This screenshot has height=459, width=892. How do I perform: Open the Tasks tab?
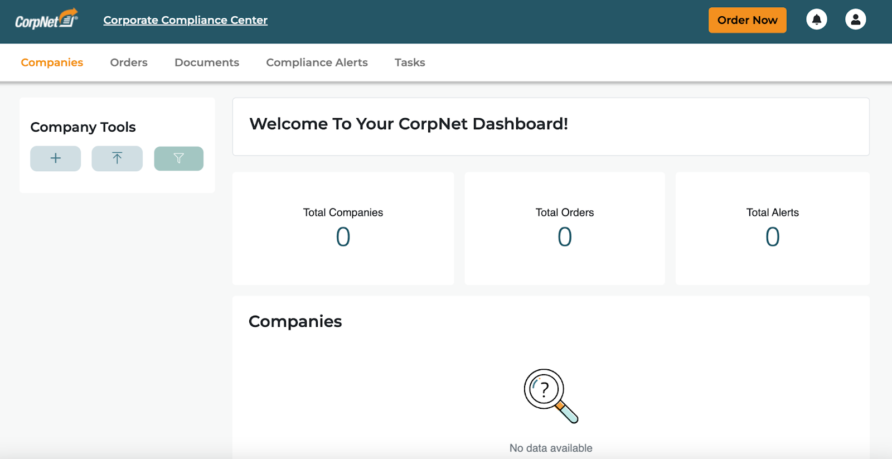(x=410, y=62)
